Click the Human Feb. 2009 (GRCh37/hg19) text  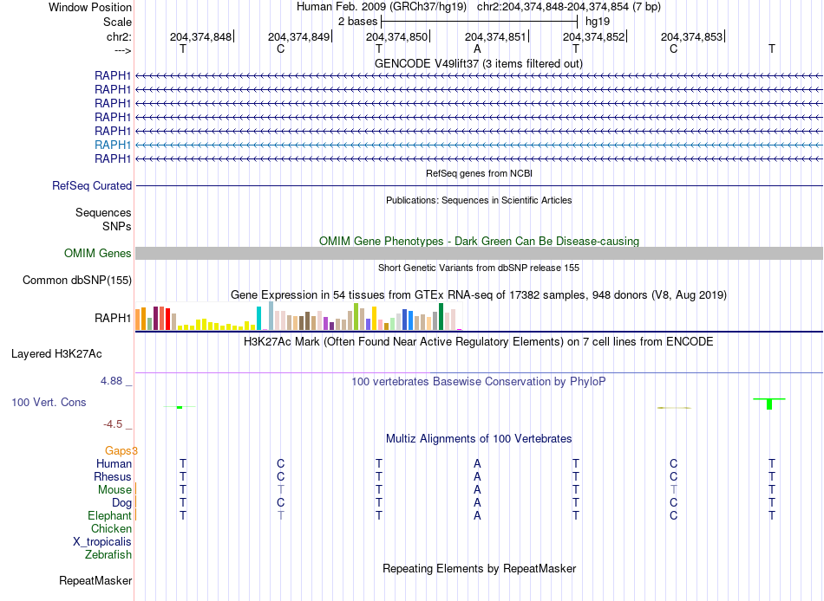tap(382, 7)
